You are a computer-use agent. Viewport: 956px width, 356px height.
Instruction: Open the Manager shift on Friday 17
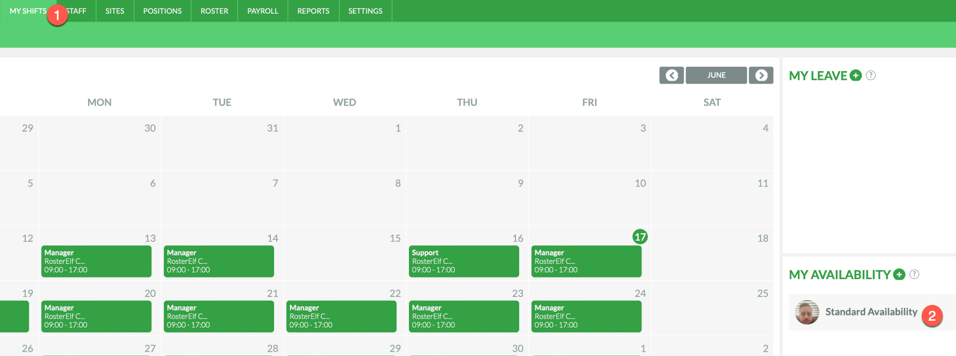(586, 261)
